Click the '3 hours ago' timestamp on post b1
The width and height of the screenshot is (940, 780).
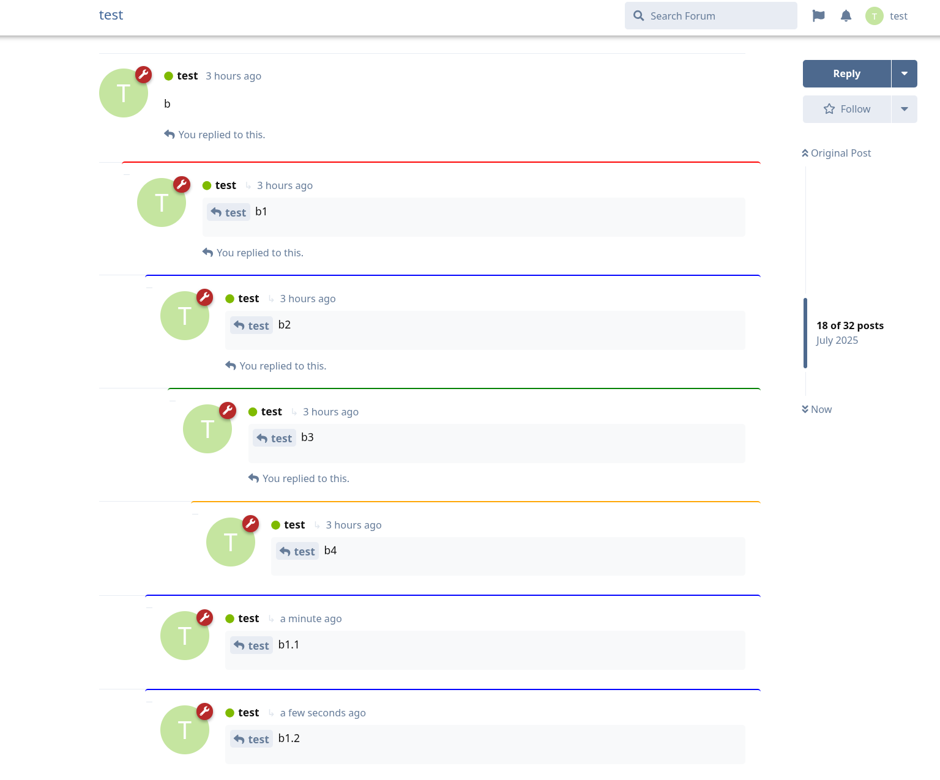(x=285, y=185)
